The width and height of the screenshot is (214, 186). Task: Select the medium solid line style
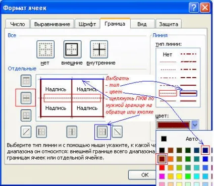(x=188, y=85)
